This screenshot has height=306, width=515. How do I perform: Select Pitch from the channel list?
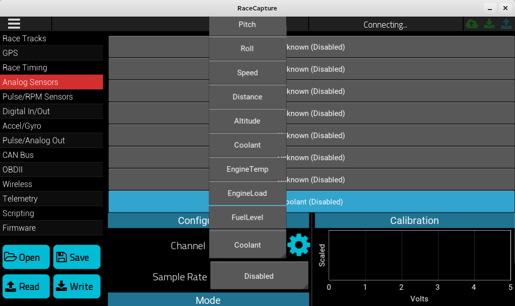pyautogui.click(x=247, y=25)
